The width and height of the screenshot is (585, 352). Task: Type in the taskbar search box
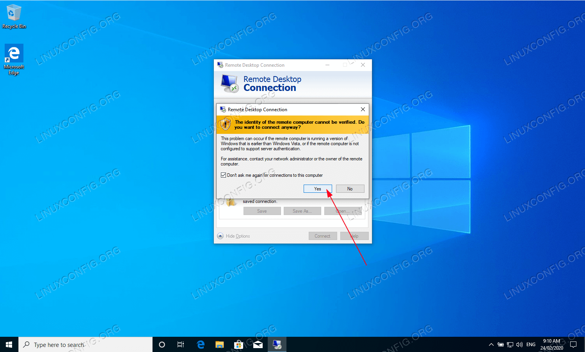point(86,345)
